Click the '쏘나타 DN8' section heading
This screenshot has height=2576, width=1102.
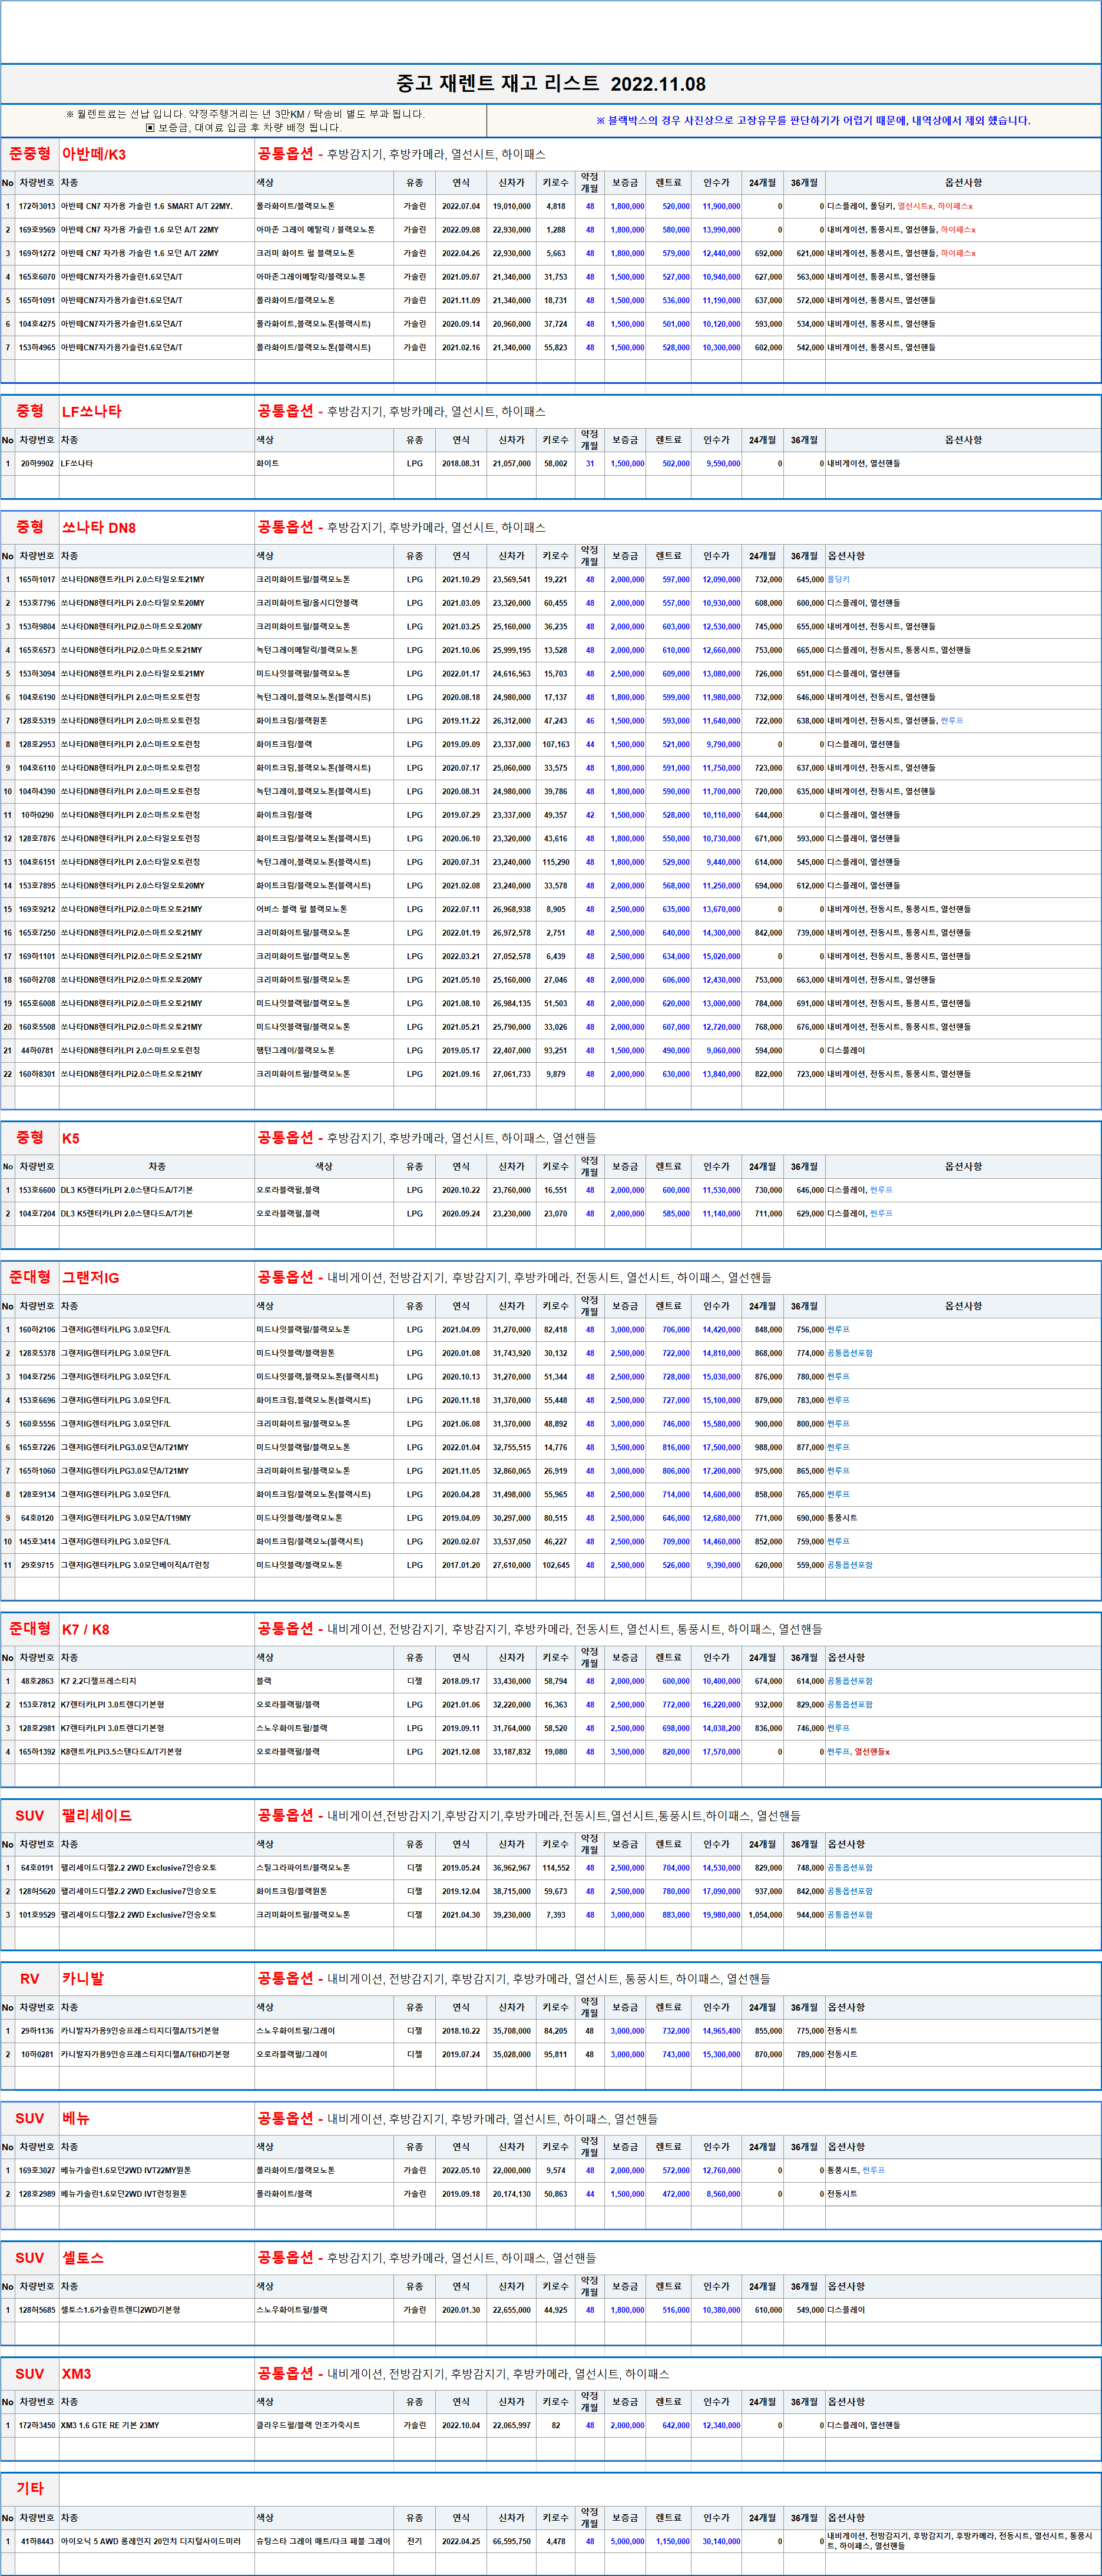click(x=99, y=527)
